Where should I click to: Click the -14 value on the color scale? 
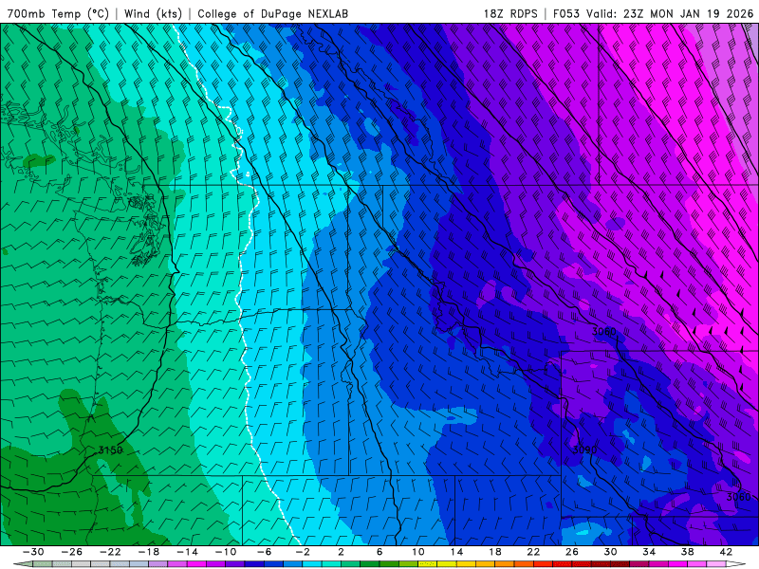click(x=187, y=552)
